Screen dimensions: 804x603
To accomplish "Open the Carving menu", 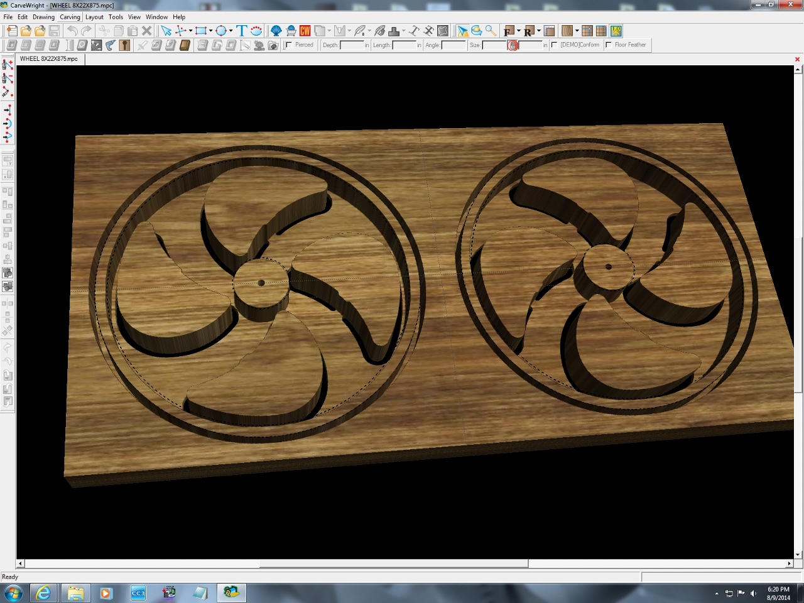I will pos(70,17).
